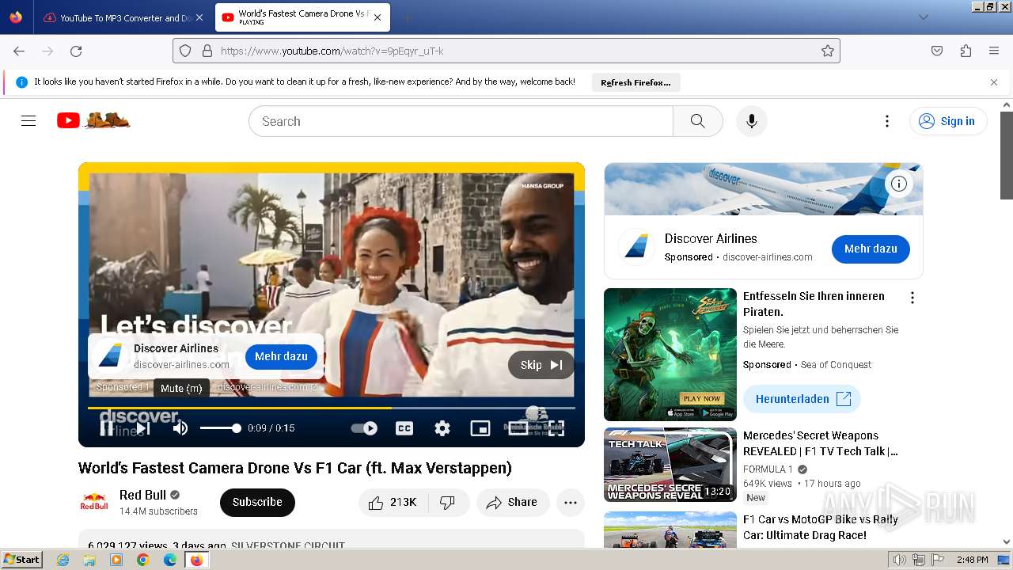This screenshot has height=570, width=1013.
Task: Enter full screen mode
Action: pyautogui.click(x=556, y=428)
